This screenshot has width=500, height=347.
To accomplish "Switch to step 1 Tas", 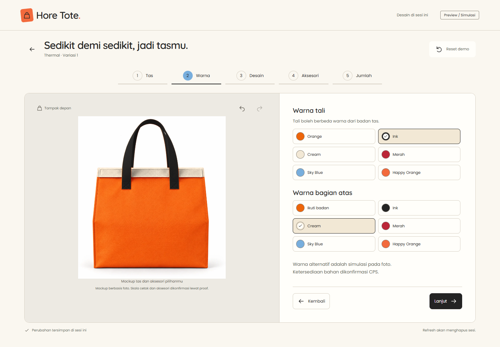I will [x=143, y=76].
